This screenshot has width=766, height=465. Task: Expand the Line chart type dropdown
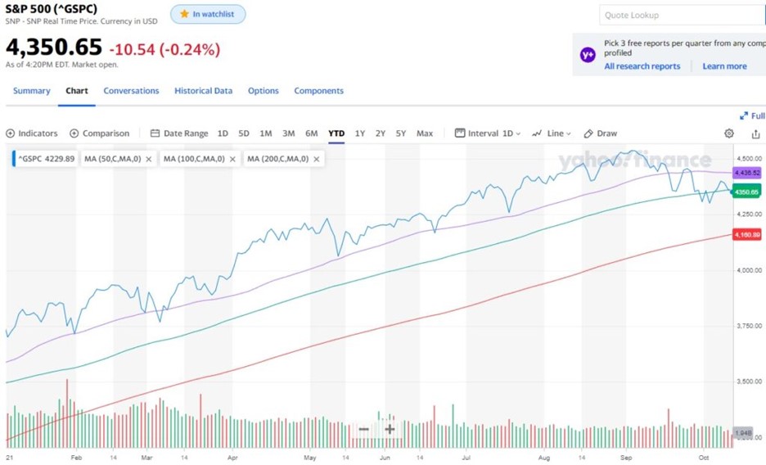pyautogui.click(x=548, y=133)
